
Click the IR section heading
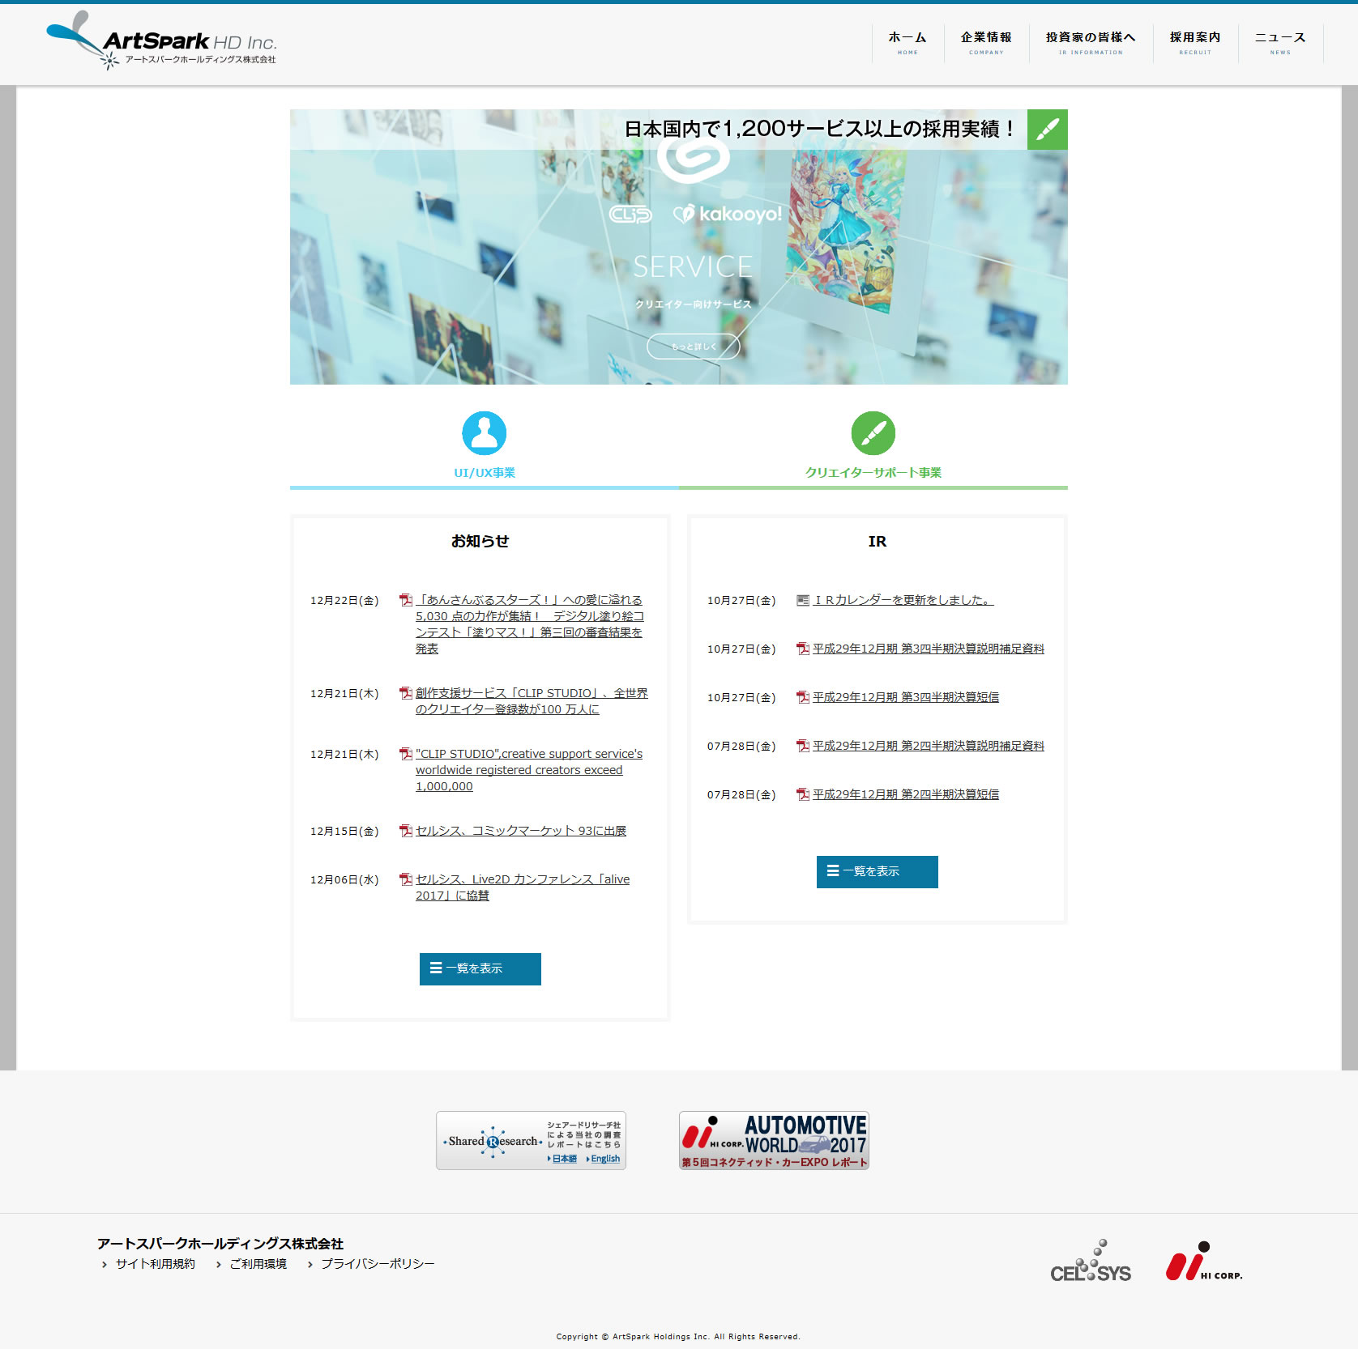click(x=878, y=541)
